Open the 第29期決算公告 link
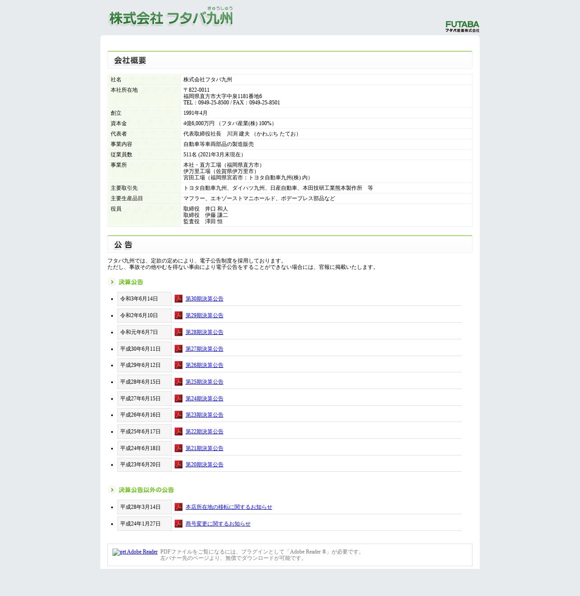Screen dimensions: 580x596 (x=204, y=315)
